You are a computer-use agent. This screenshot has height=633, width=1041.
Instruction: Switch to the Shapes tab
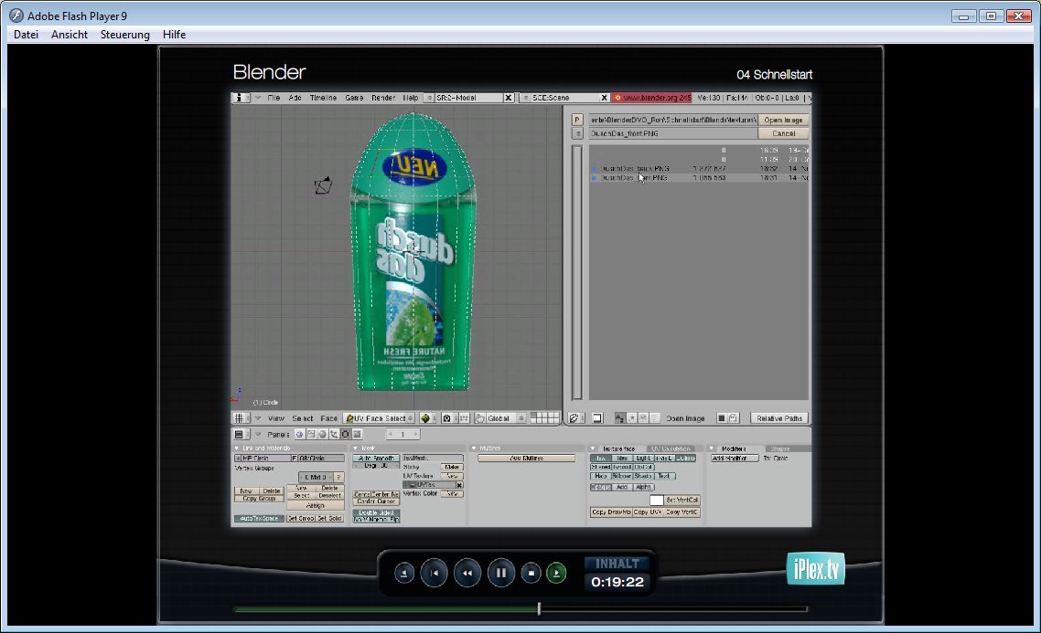click(780, 448)
